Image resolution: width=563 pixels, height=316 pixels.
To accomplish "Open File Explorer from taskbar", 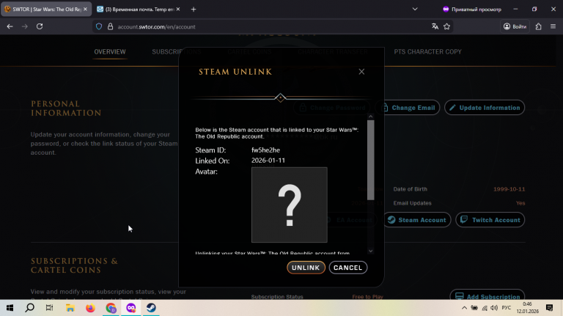I will (x=70, y=308).
